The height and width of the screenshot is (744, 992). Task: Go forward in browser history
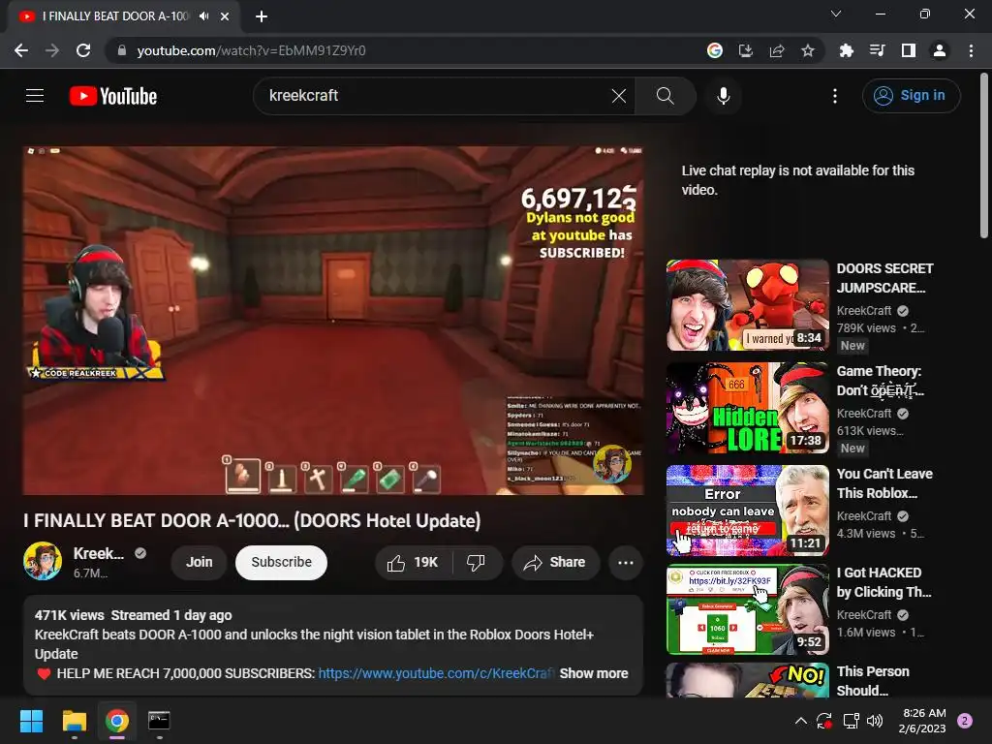(x=52, y=50)
